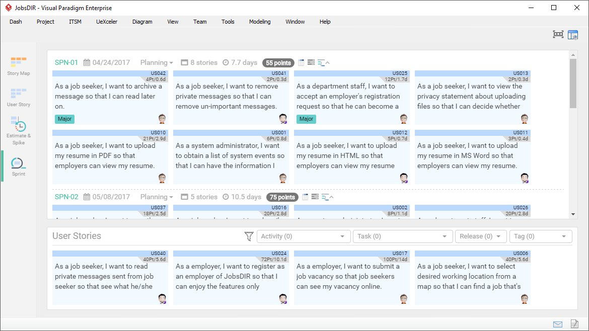Click the funnel filter icon beside User Stories

click(x=249, y=236)
